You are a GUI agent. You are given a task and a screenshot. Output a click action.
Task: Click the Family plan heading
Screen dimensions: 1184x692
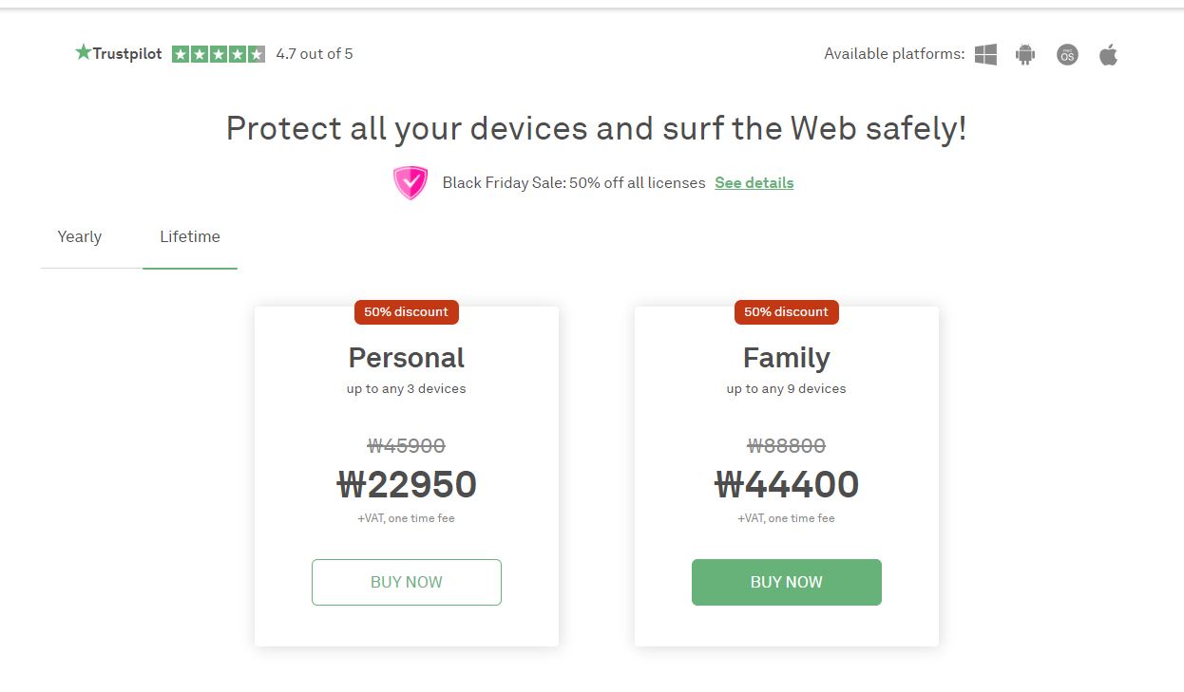[786, 358]
